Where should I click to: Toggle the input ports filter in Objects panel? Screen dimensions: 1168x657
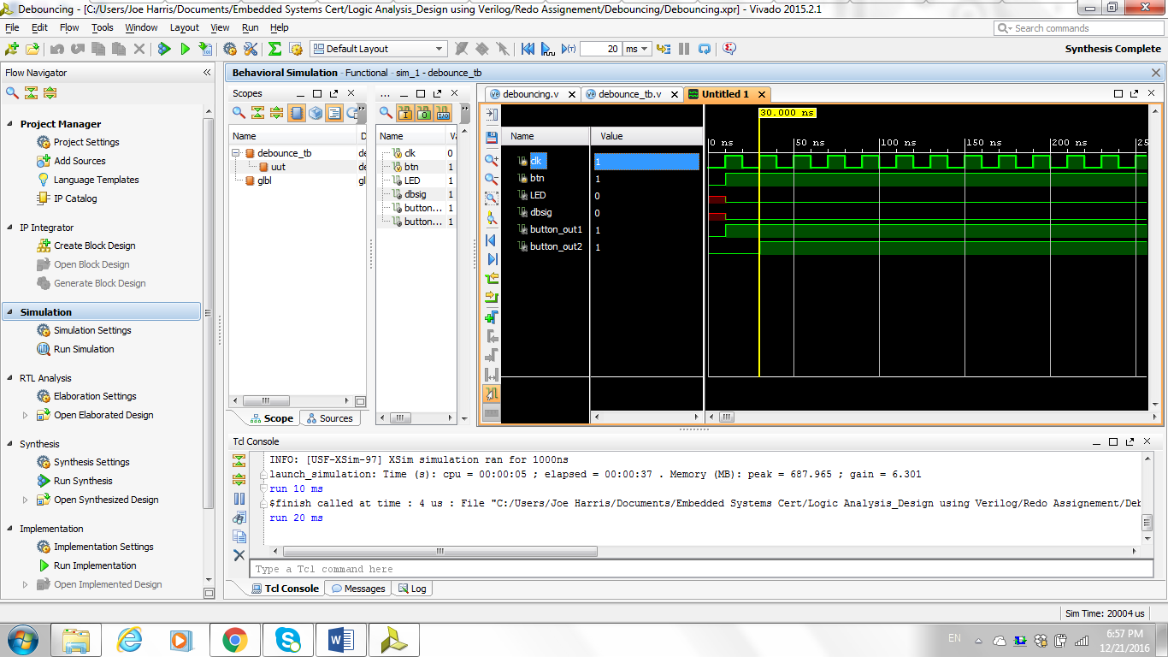(405, 113)
